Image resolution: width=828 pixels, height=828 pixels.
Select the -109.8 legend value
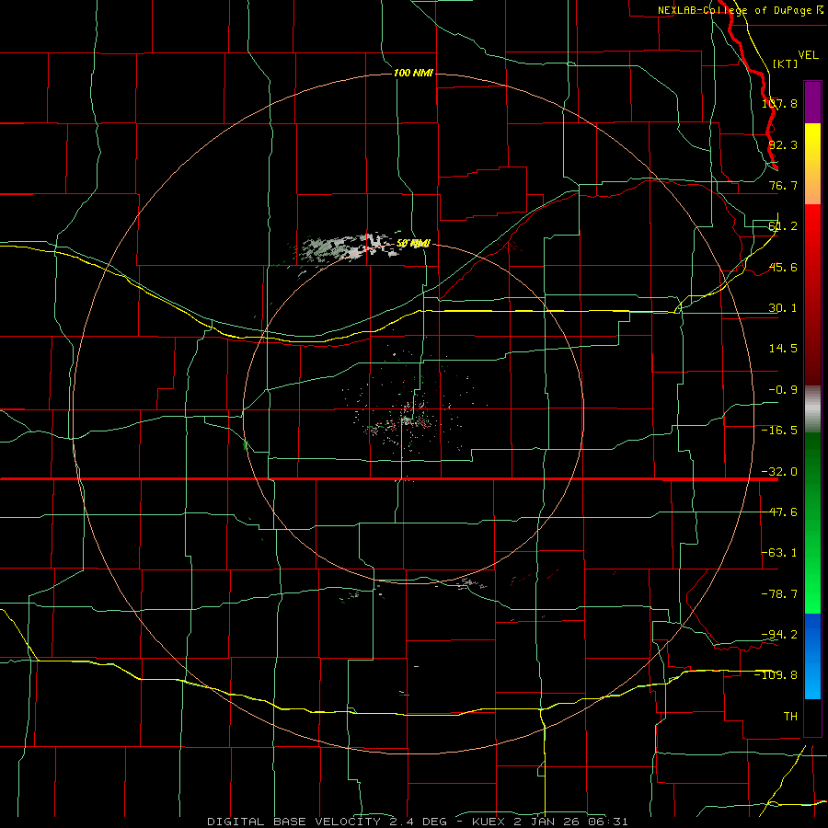[x=776, y=675]
